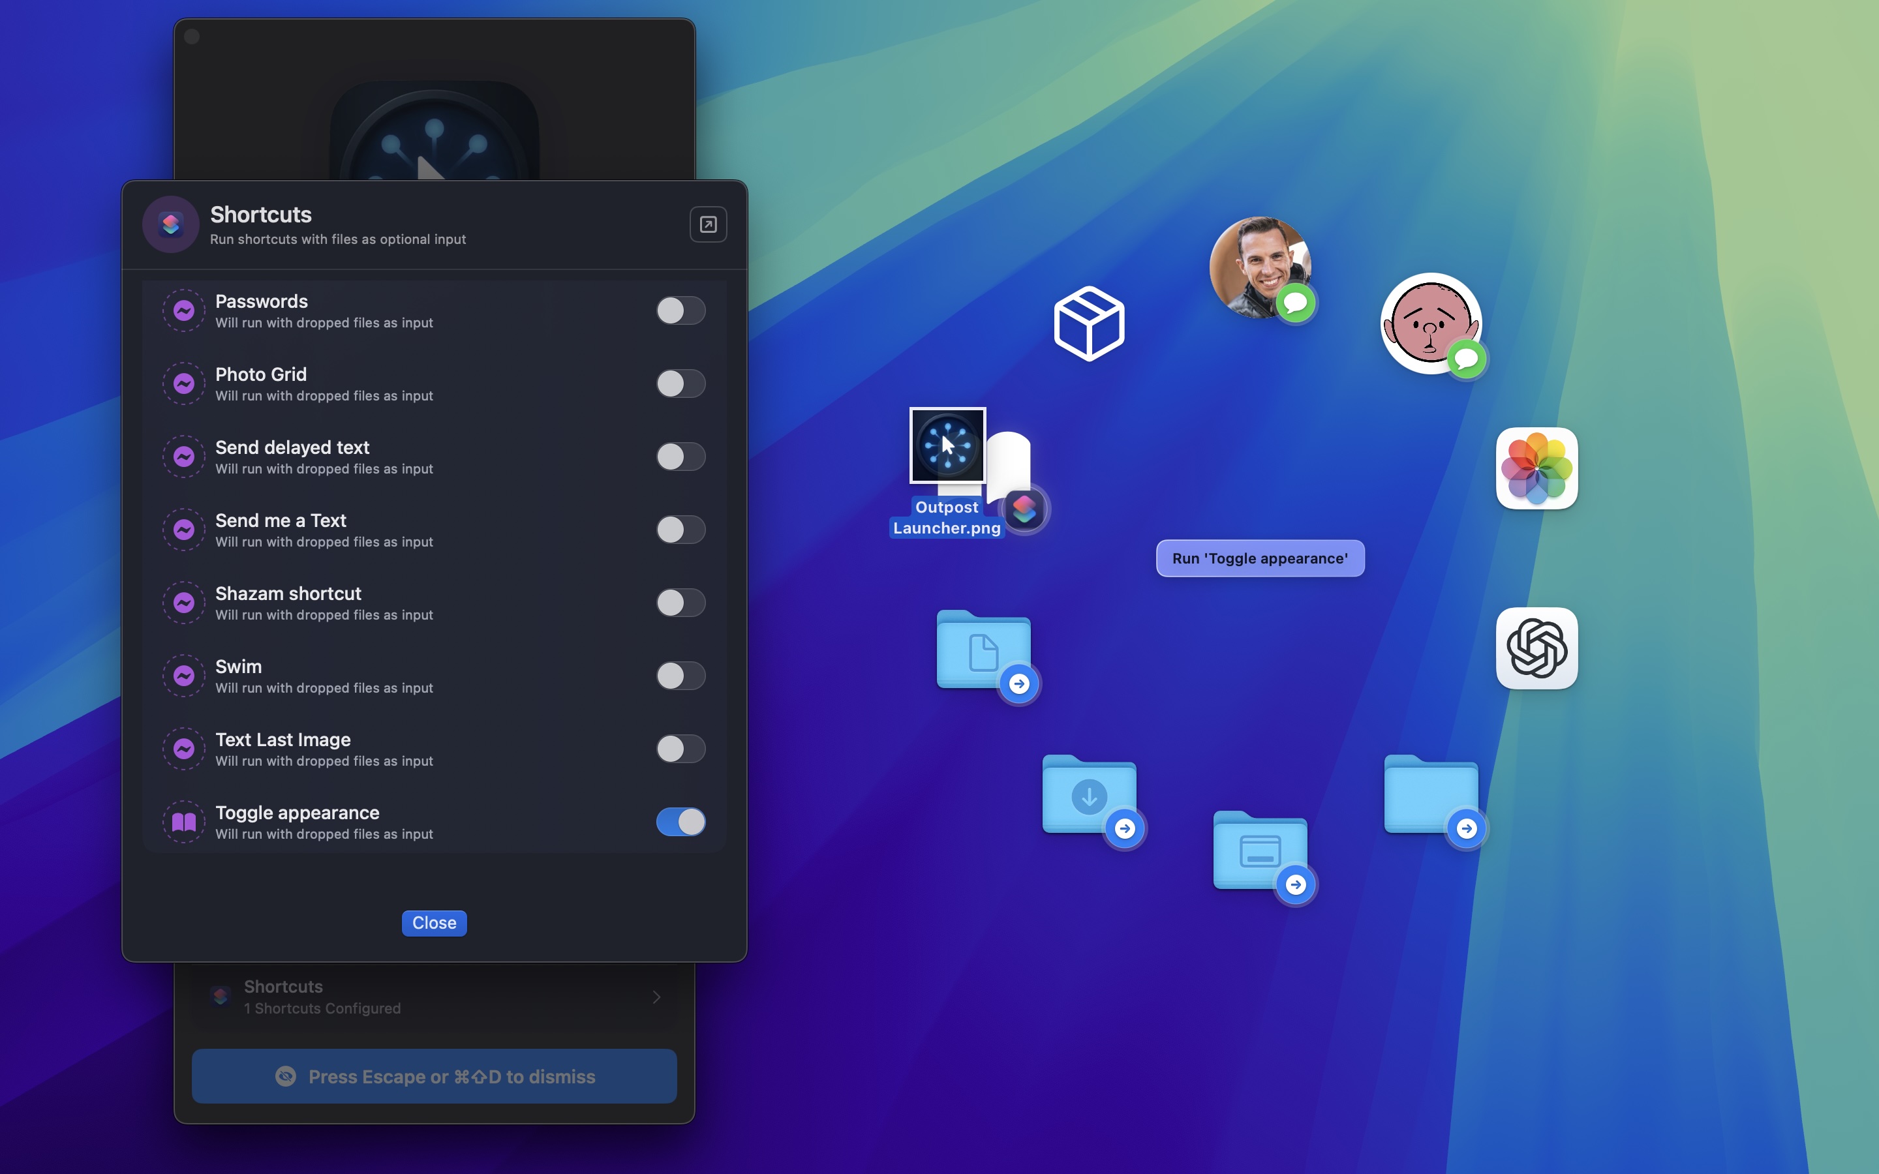Click the Toggle appearance book icon
Screen dimensions: 1879x1174
click(x=183, y=820)
